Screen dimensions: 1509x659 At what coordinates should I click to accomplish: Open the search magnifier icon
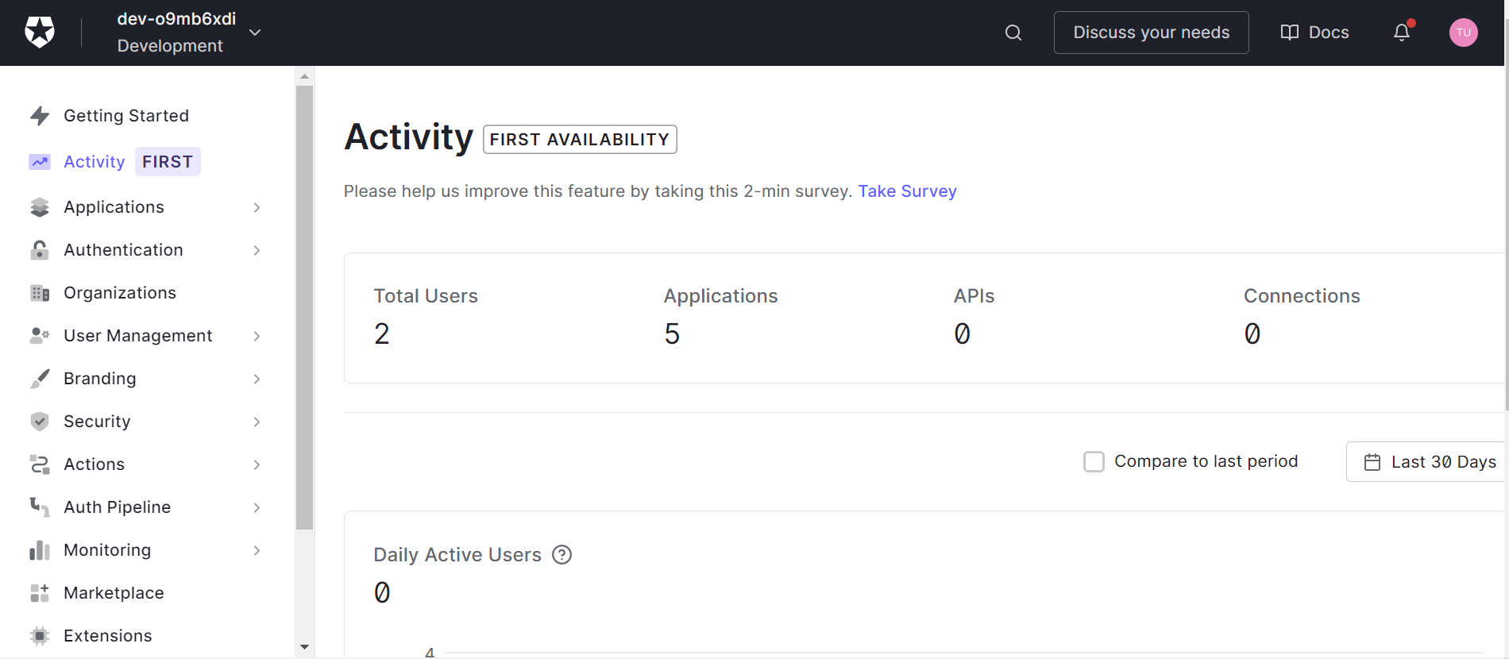(1013, 33)
